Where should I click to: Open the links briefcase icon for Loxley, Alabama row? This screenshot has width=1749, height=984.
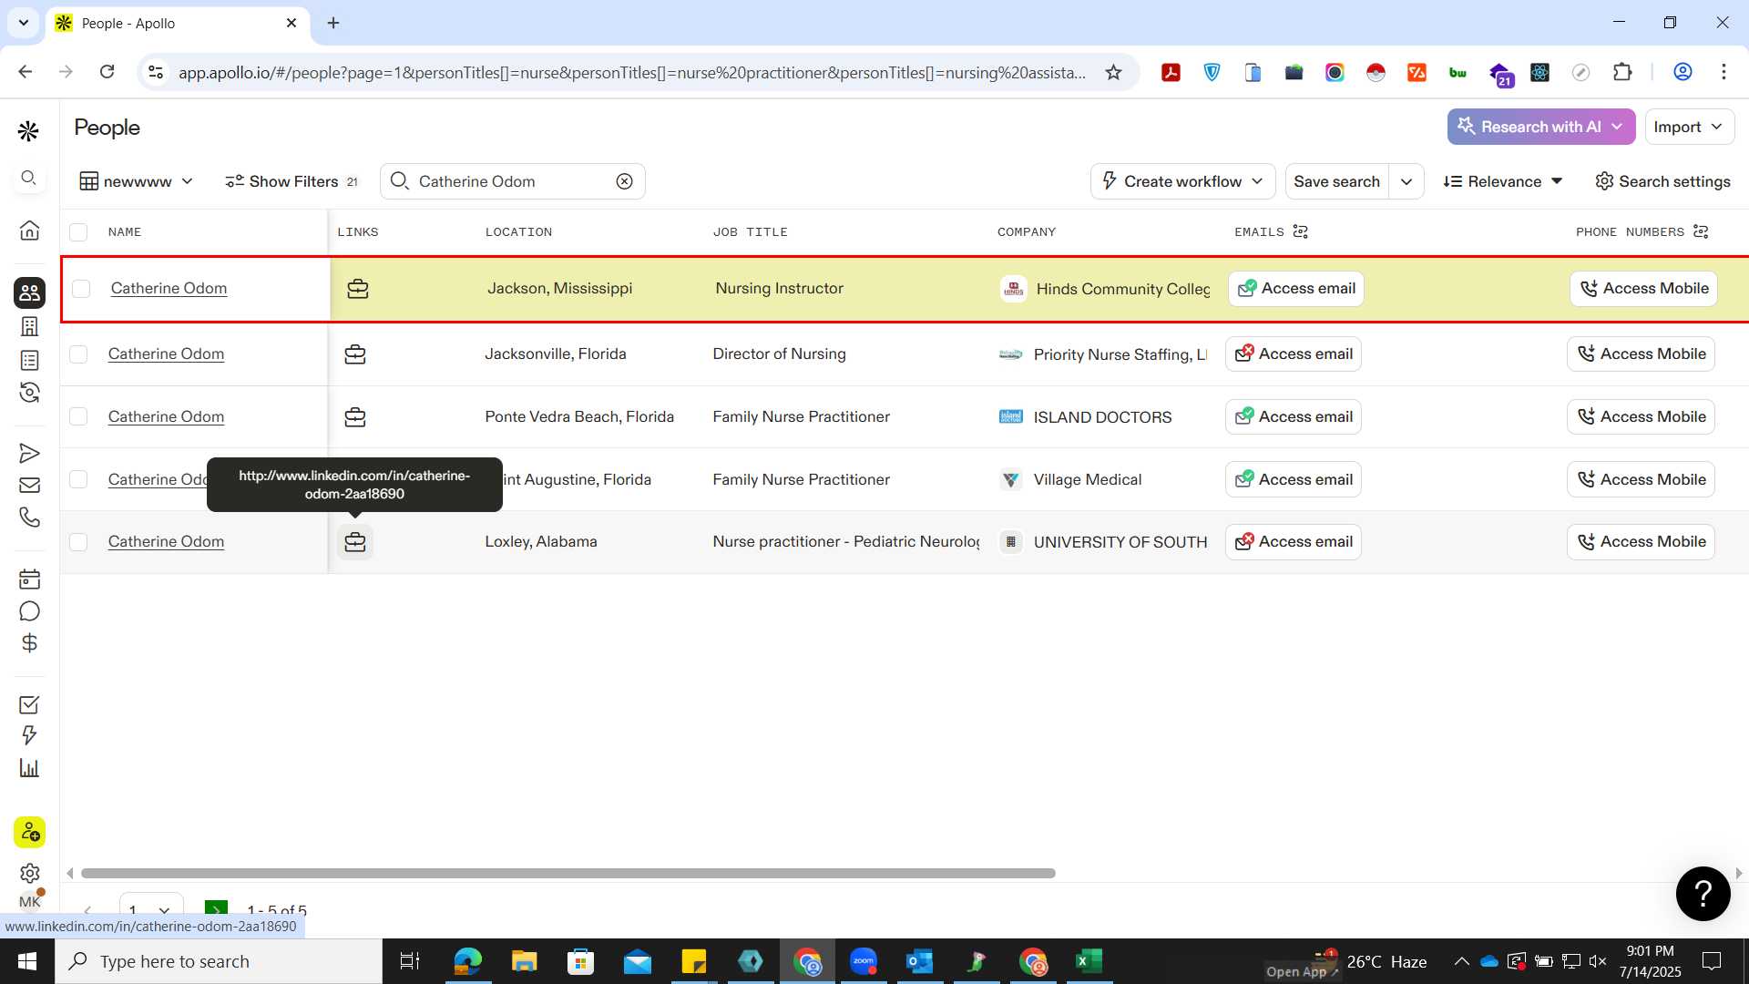[355, 542]
